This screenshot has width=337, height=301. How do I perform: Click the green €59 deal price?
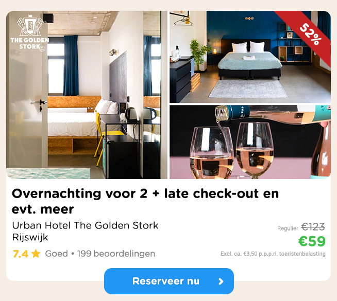click(312, 241)
